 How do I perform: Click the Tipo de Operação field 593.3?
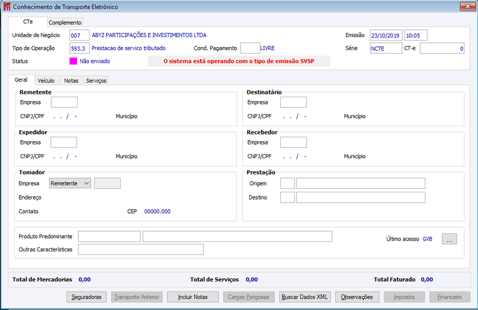[x=79, y=48]
